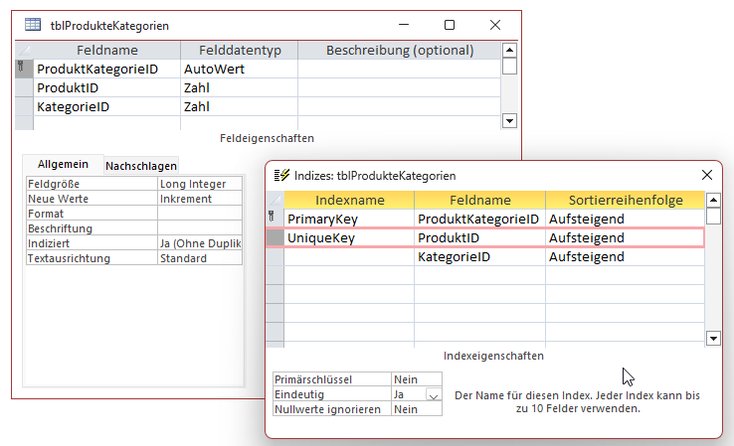Screen dimensions: 734x446
Task: Select the PrimaryKey index name cell
Action: click(349, 219)
